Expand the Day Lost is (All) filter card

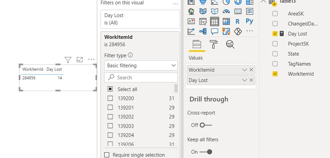[x=140, y=19]
